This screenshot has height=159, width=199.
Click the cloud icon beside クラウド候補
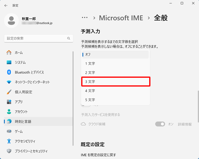point(83,124)
